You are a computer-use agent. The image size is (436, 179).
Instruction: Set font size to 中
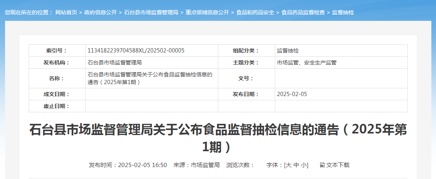point(296,165)
